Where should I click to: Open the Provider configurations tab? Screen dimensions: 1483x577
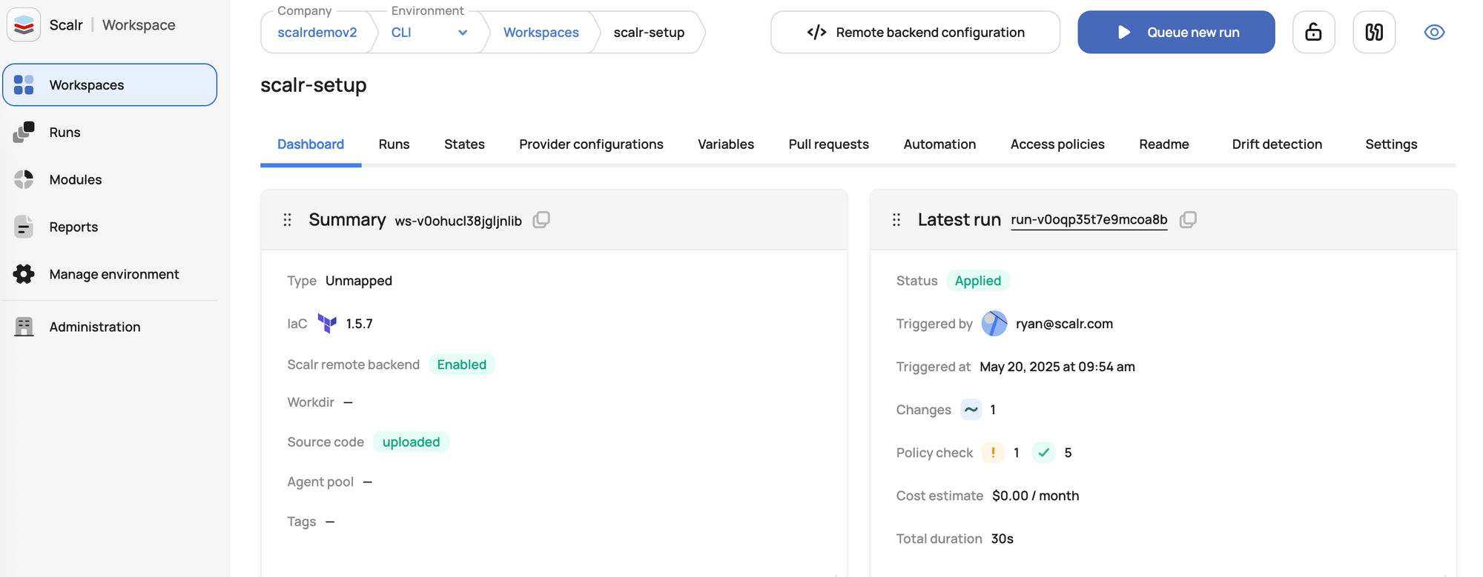(591, 144)
